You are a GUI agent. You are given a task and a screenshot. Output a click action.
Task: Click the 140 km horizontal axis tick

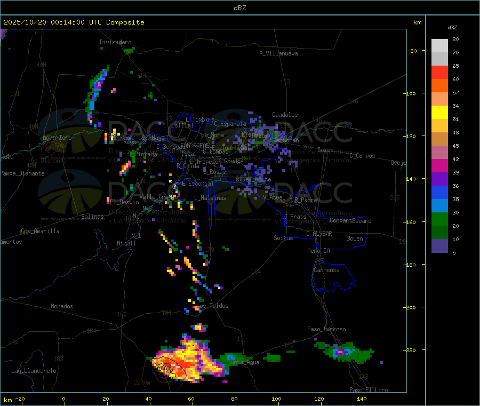click(x=362, y=399)
